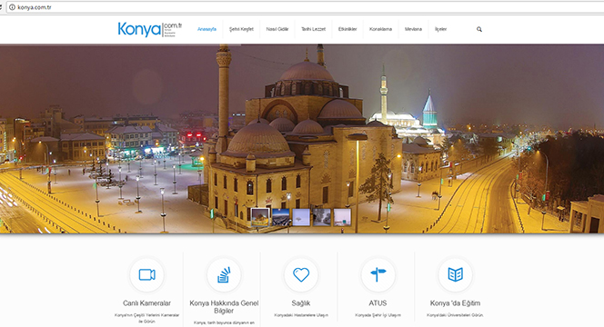Click the konya.com.tr address bar URL
This screenshot has height=327, width=604.
(35, 7)
